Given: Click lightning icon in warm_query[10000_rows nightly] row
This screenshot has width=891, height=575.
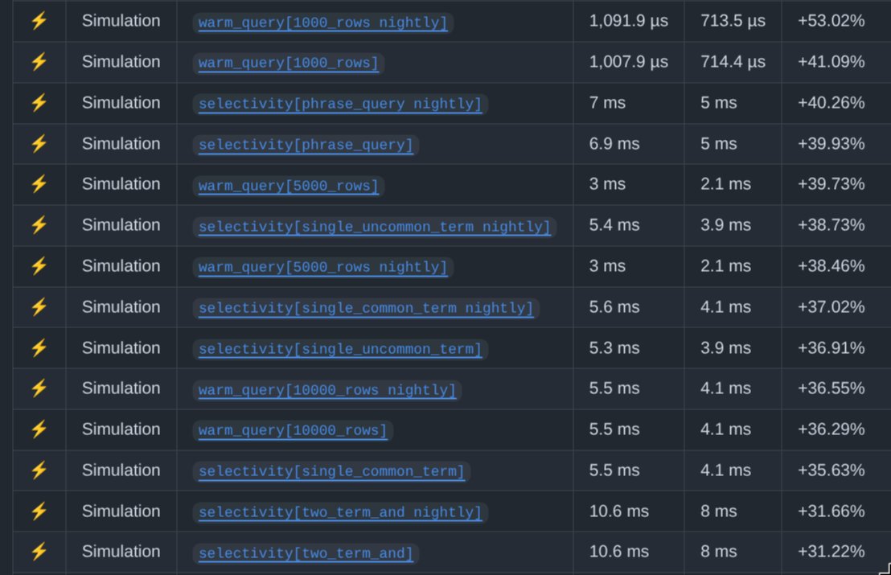Looking at the screenshot, I should click(39, 388).
